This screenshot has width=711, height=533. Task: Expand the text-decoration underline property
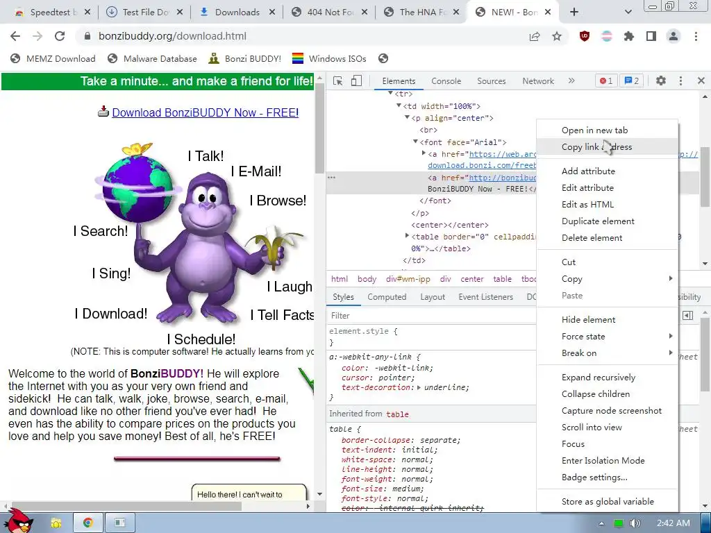click(x=419, y=387)
